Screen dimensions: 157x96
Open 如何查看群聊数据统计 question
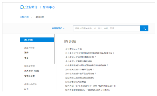[x=88, y=90]
